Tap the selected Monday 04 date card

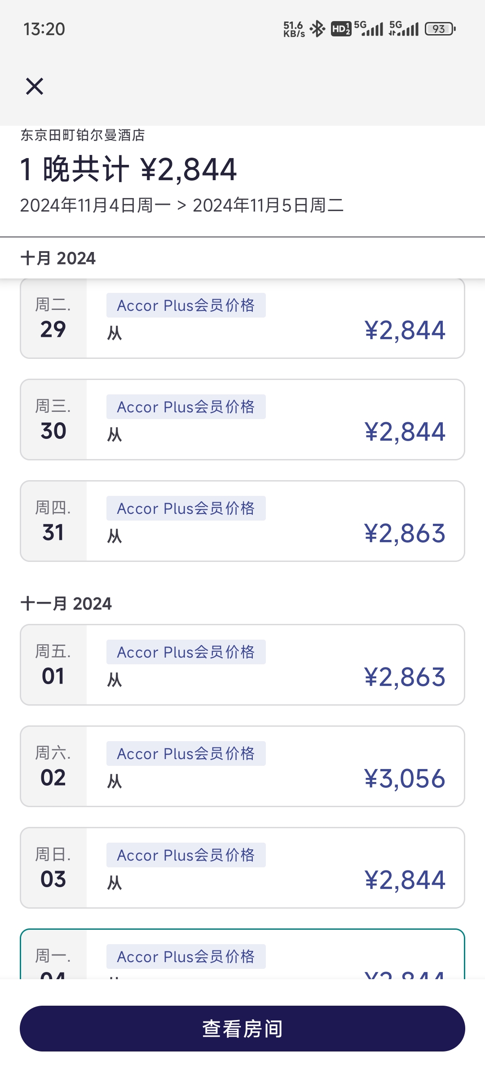242,954
